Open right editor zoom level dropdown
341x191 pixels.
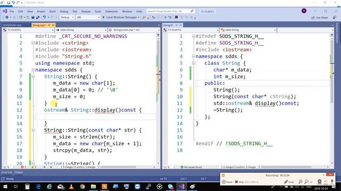[x=169, y=167]
